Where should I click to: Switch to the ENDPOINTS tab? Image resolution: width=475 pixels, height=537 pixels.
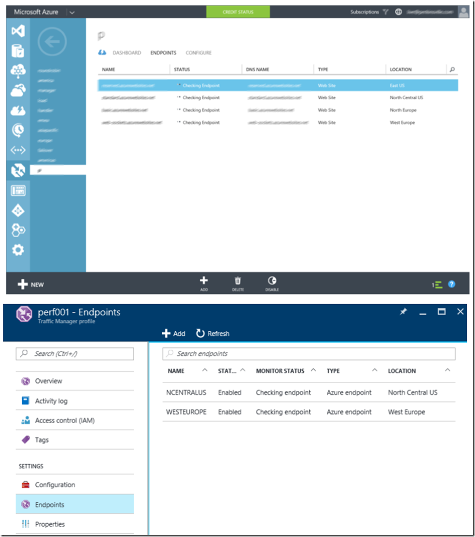click(163, 53)
